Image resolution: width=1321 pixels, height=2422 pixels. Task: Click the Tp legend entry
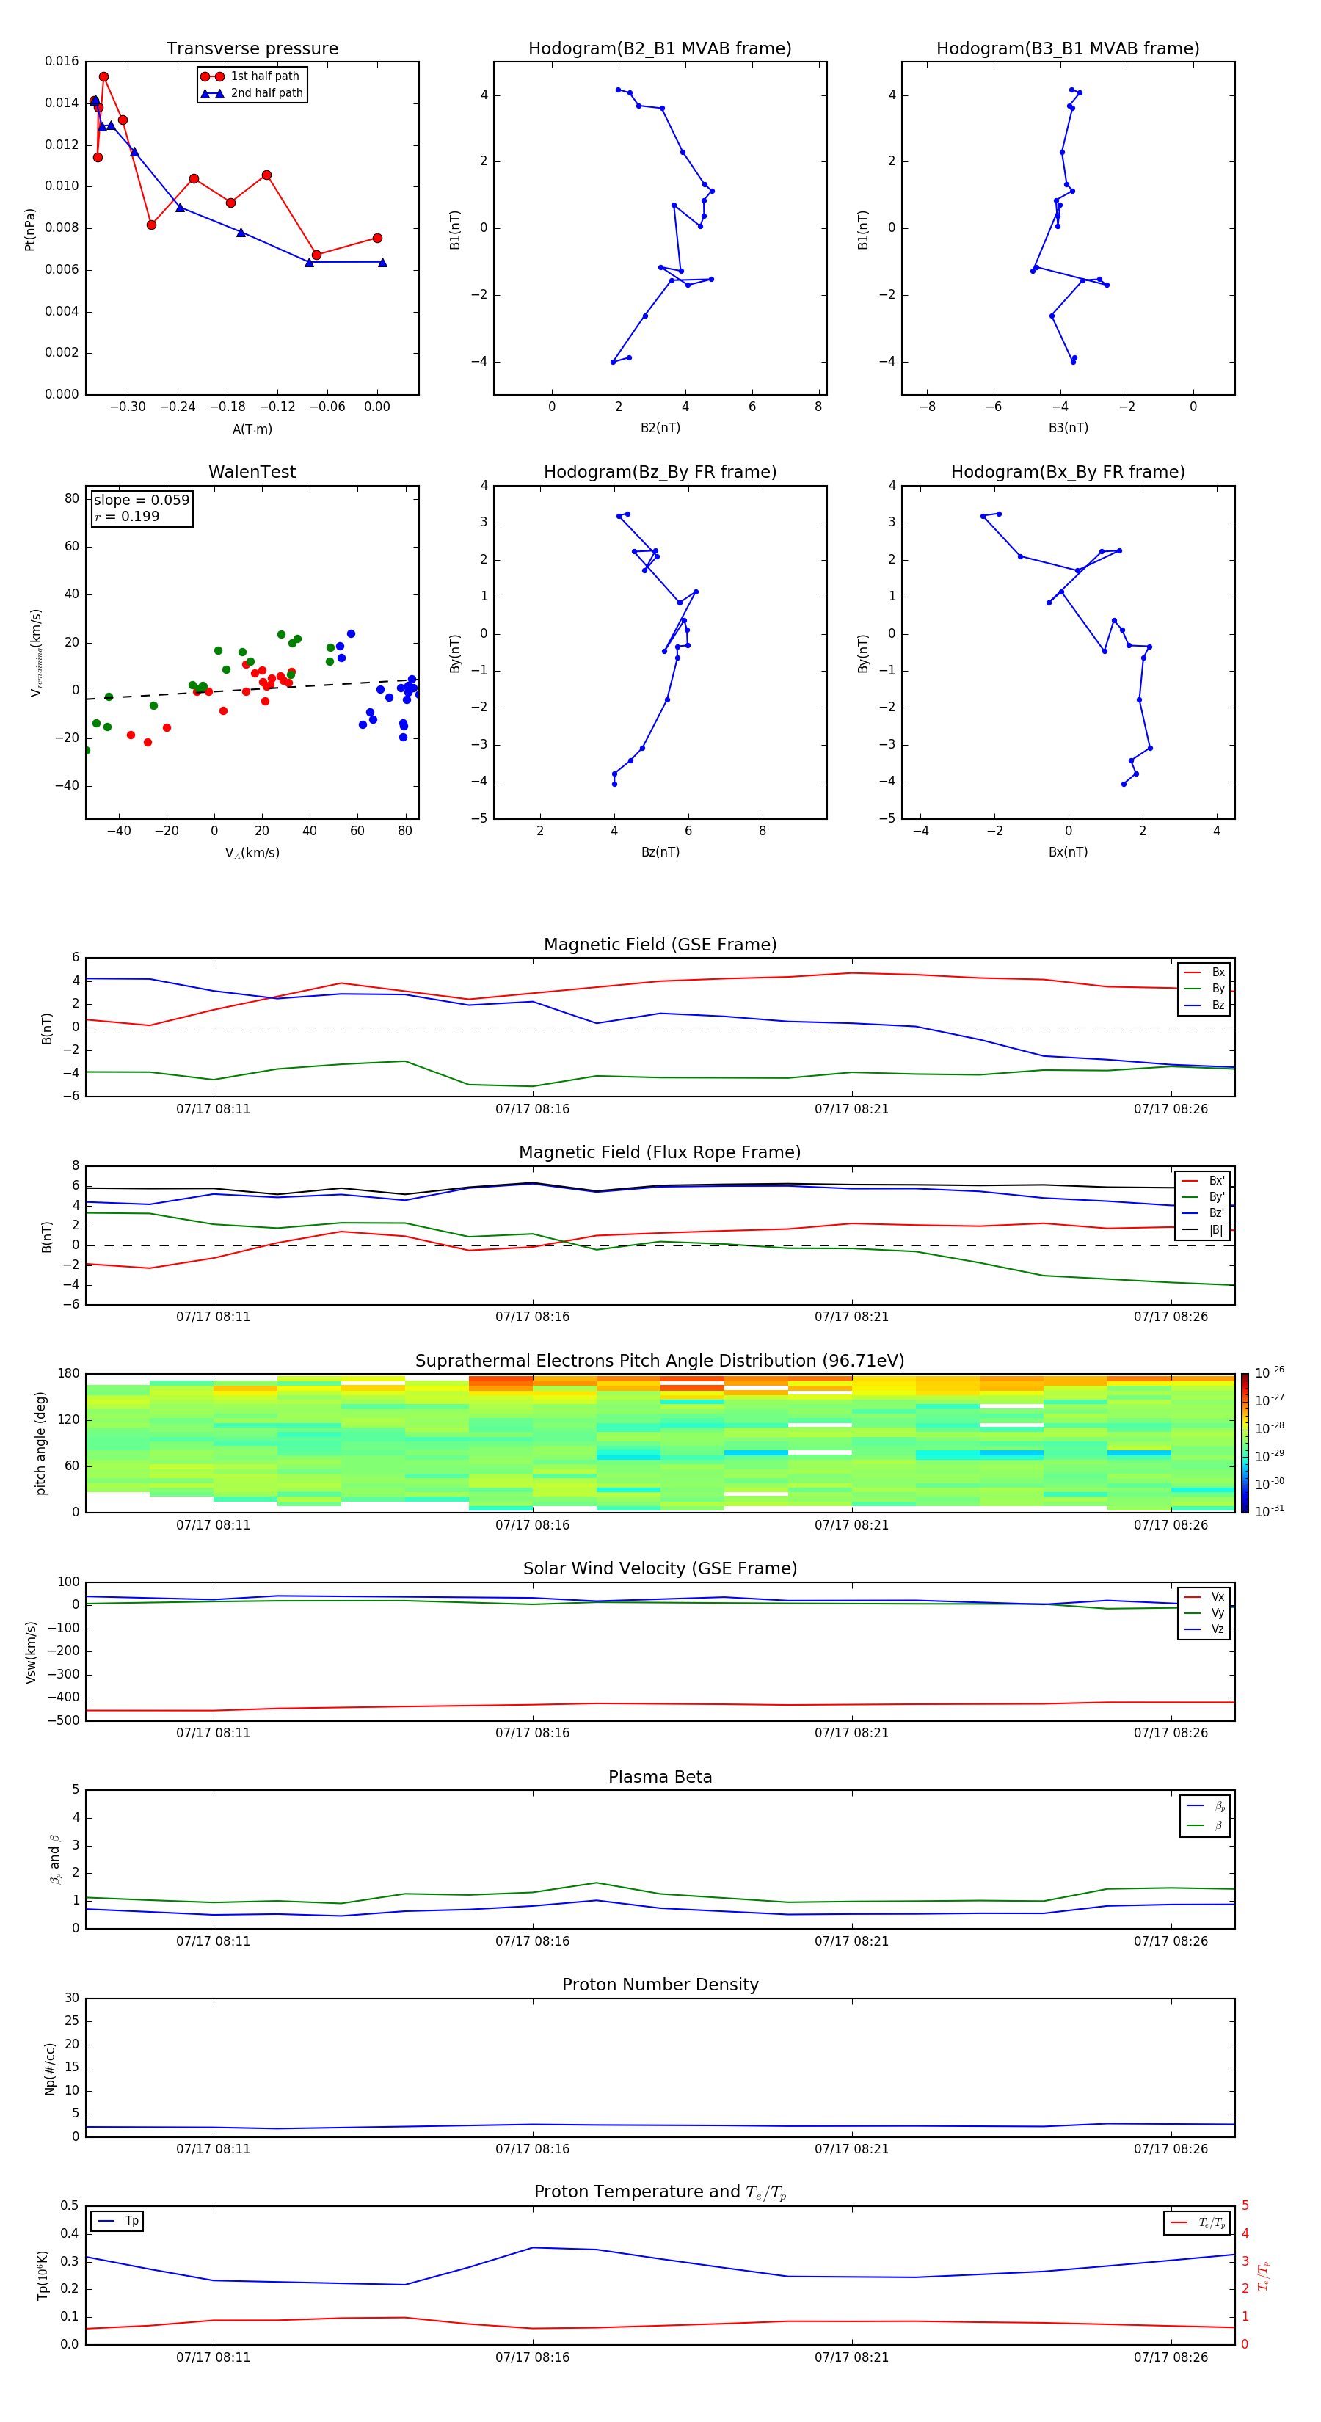click(117, 2221)
